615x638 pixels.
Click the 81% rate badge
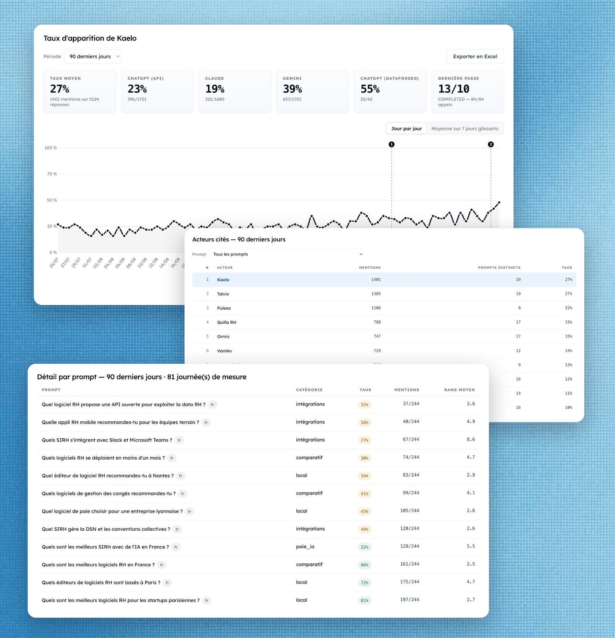(364, 600)
